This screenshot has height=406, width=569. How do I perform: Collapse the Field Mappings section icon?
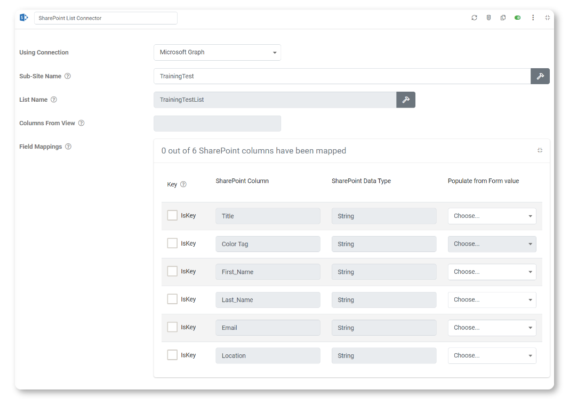[x=540, y=150]
